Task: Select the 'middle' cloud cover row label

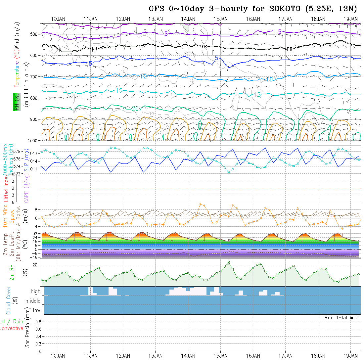Action: click(33, 301)
